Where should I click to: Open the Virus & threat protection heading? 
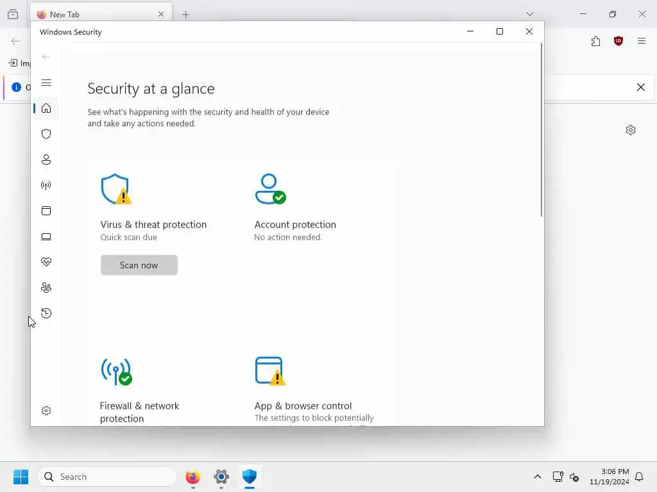(153, 225)
